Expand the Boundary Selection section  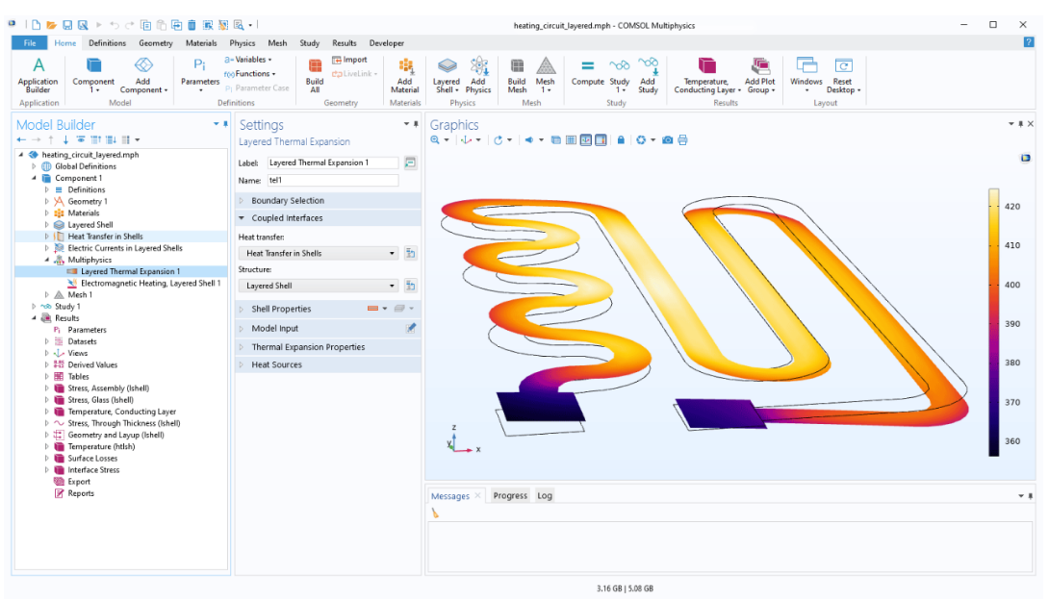242,200
